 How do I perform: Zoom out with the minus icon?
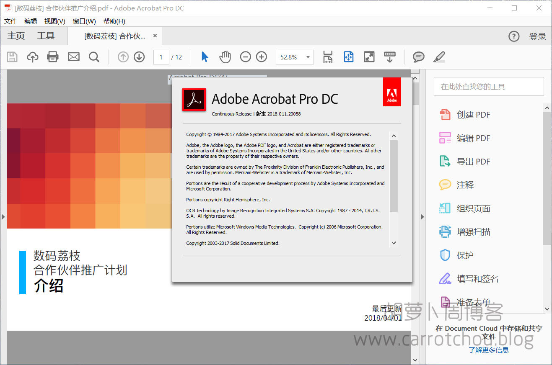(246, 57)
